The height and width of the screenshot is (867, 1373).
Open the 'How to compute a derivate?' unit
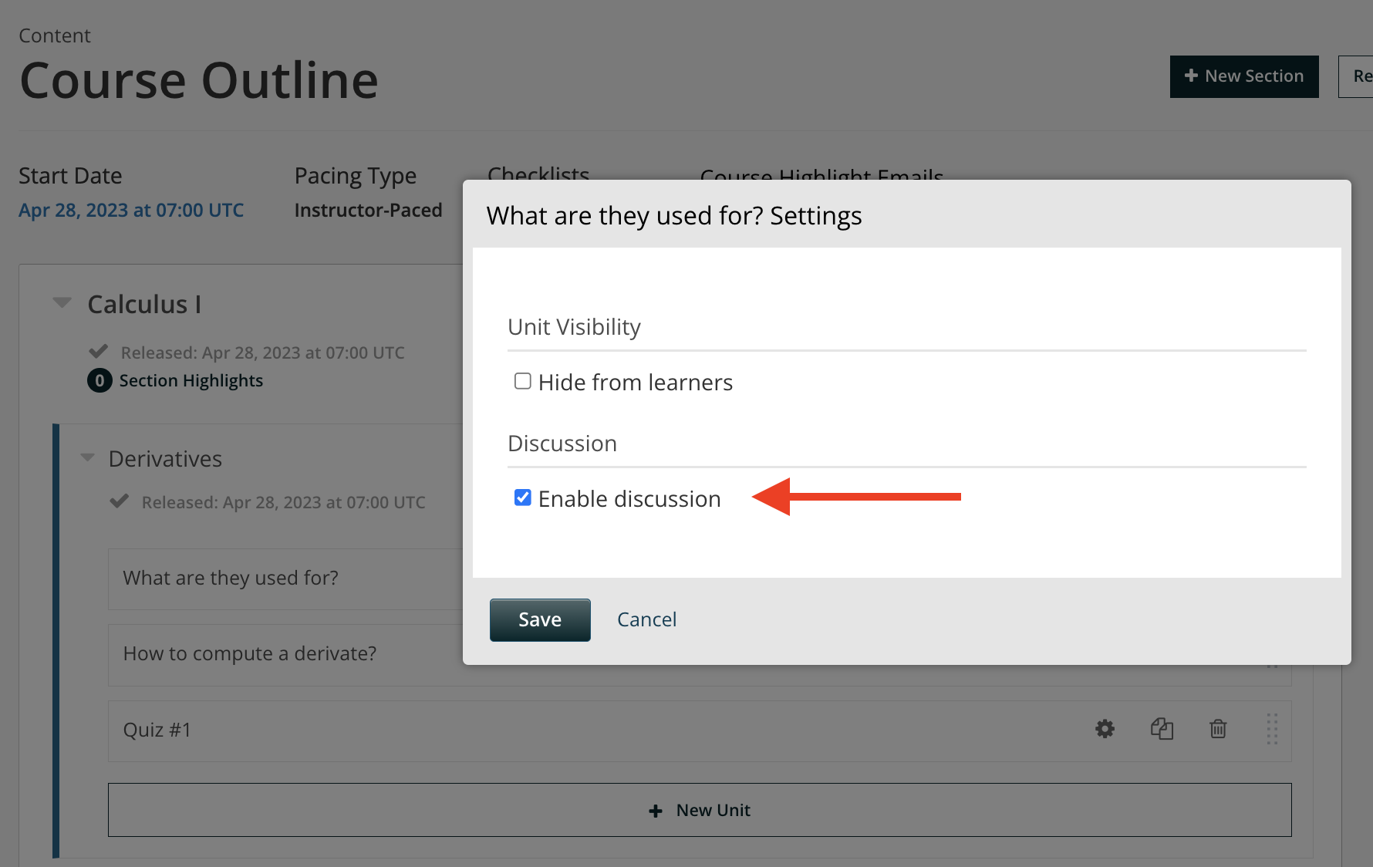249,654
